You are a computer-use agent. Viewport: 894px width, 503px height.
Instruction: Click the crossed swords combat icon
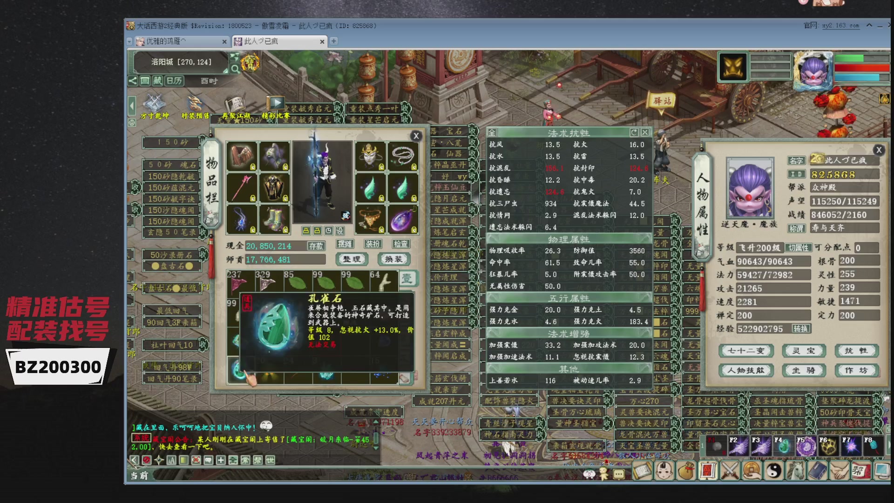(x=730, y=471)
